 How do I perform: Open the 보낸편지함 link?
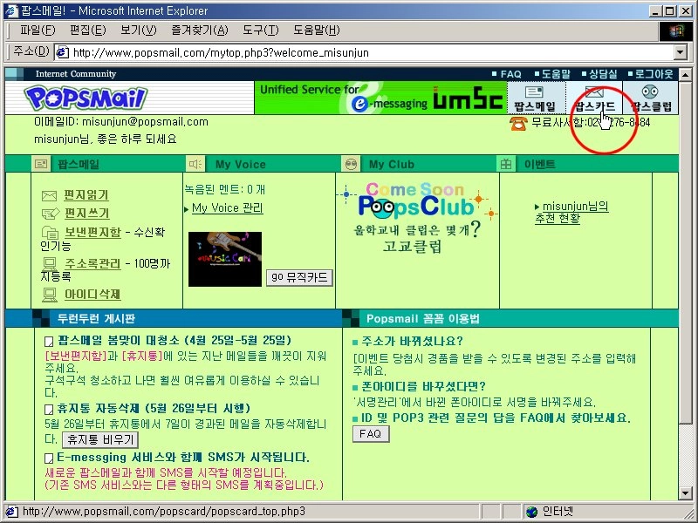(92, 232)
